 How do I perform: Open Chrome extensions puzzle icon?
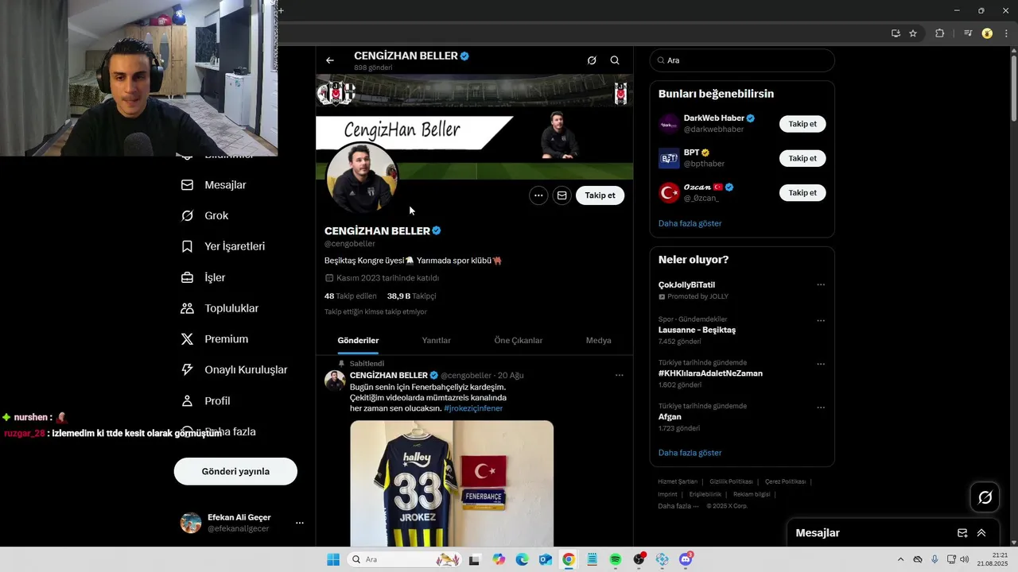940,33
